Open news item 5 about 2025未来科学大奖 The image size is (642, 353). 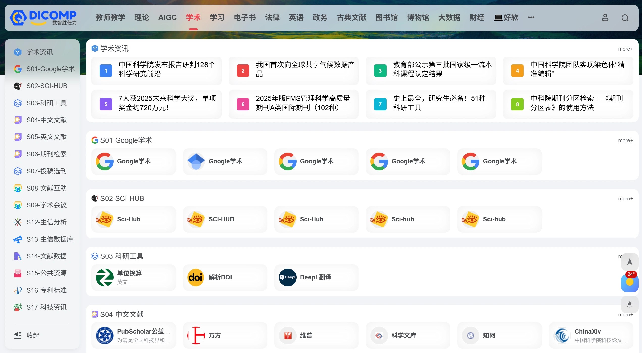[x=157, y=104]
